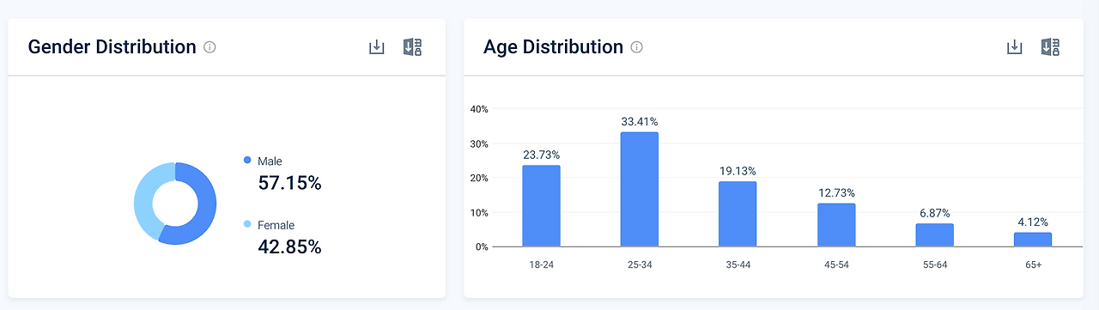The width and height of the screenshot is (1099, 310).
Task: Open the Gender Distribution info tooltip icon
Action: [x=210, y=47]
